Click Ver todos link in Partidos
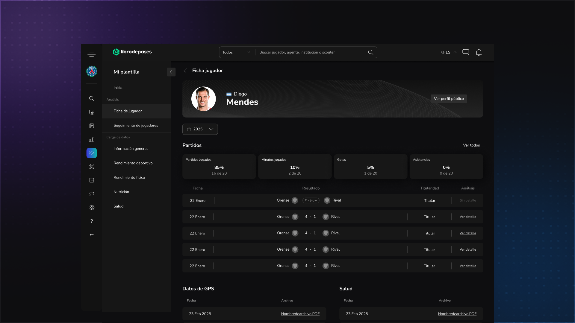Image resolution: width=575 pixels, height=323 pixels. click(x=471, y=145)
